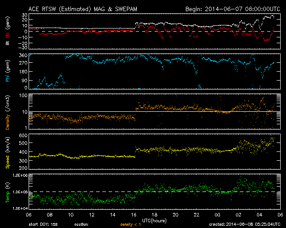This screenshot has height=228, width=286.
Task: Click the '02' hour label on the time axis
Action: coord(238,215)
